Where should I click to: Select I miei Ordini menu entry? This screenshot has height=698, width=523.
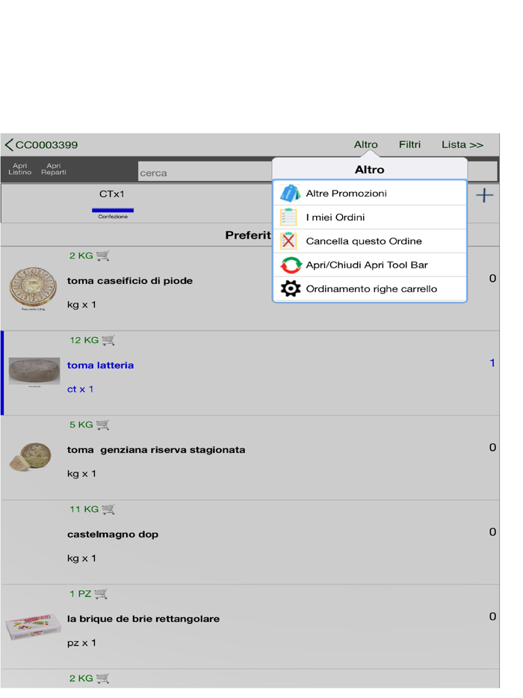370,217
